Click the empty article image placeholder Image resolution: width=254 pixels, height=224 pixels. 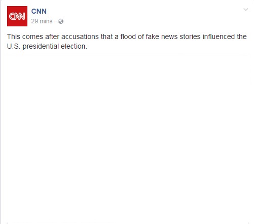(x=128, y=138)
